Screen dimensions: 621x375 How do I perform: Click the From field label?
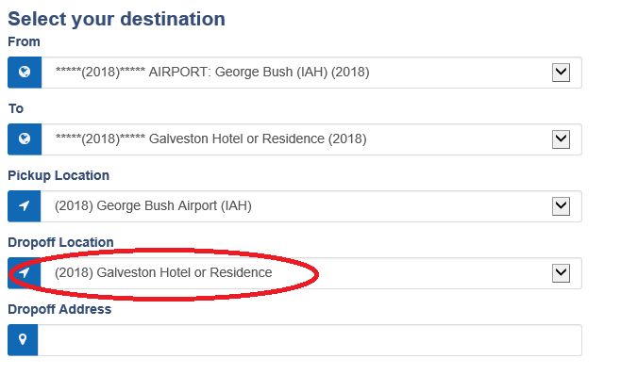pos(24,41)
